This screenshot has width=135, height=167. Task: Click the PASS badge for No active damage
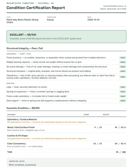coord(123,67)
